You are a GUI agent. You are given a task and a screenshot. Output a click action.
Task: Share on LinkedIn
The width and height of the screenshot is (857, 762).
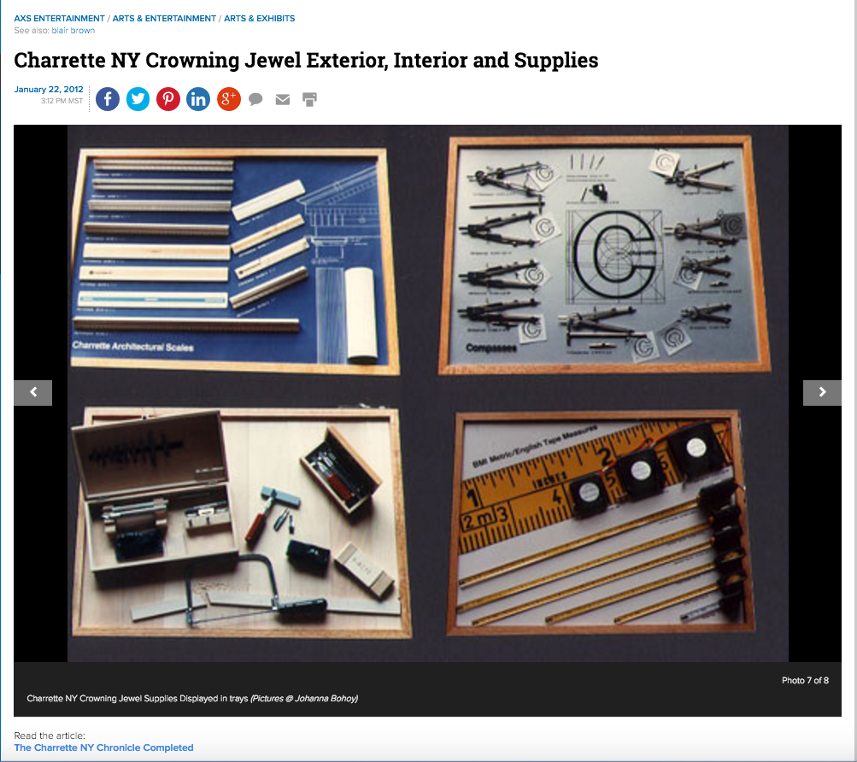pyautogui.click(x=198, y=99)
